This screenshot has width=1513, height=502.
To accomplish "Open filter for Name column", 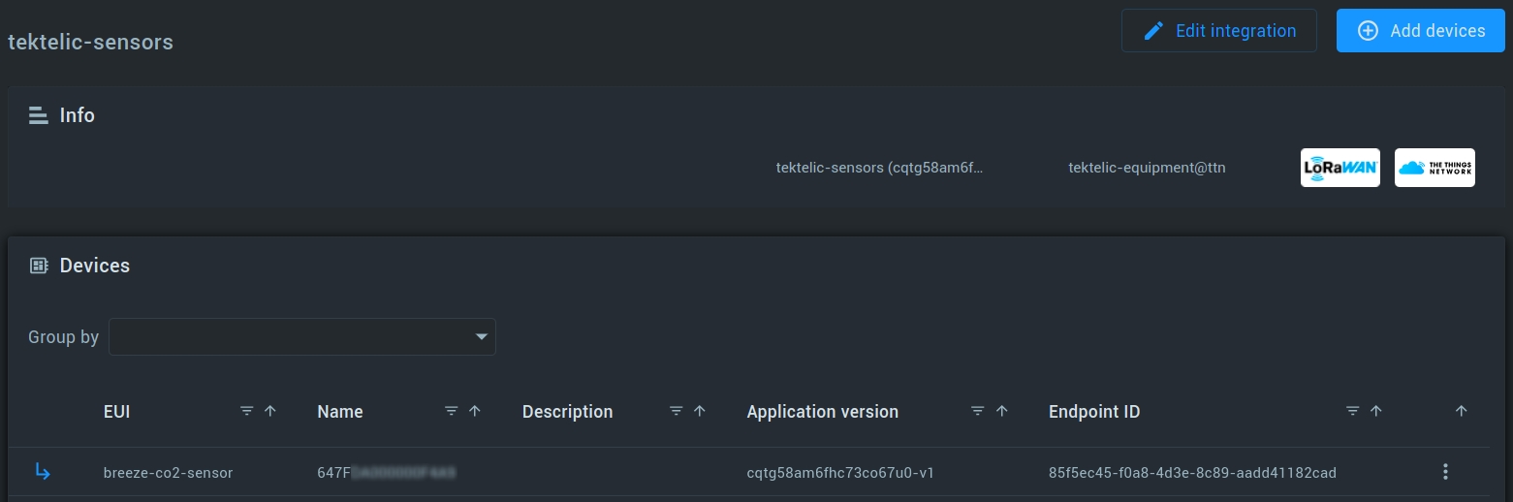I will click(x=451, y=412).
